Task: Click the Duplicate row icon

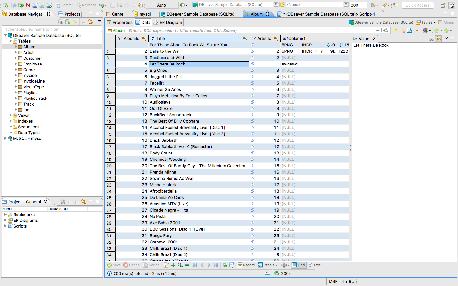Action: pos(180,265)
